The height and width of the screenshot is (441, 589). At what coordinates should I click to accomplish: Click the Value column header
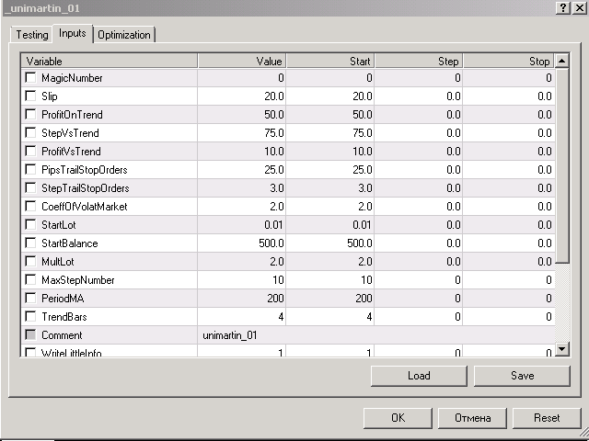242,61
